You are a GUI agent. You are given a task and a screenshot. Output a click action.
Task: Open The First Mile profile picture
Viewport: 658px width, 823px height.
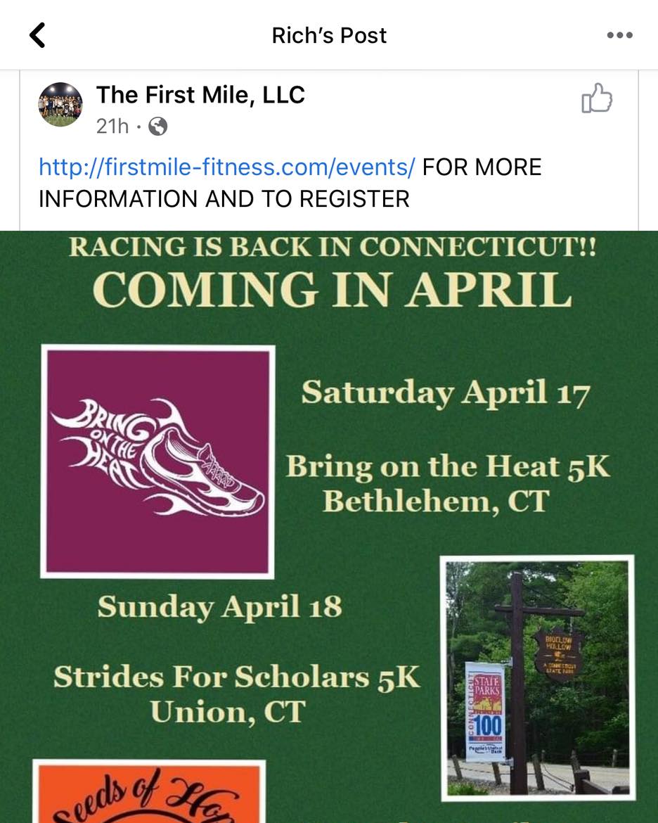point(60,104)
